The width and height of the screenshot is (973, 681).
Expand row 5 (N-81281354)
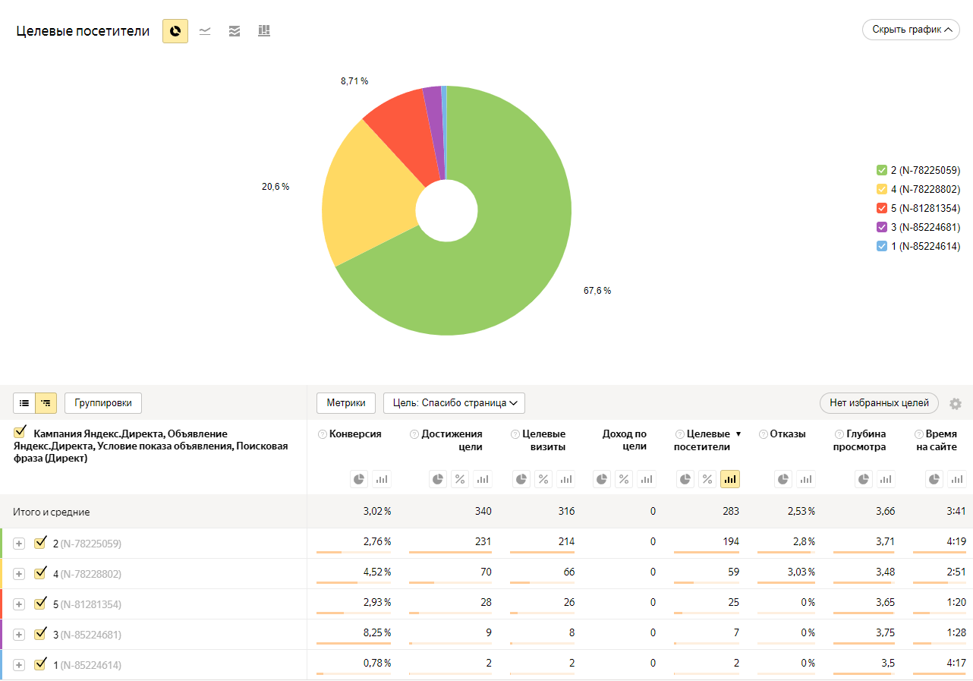(x=19, y=604)
